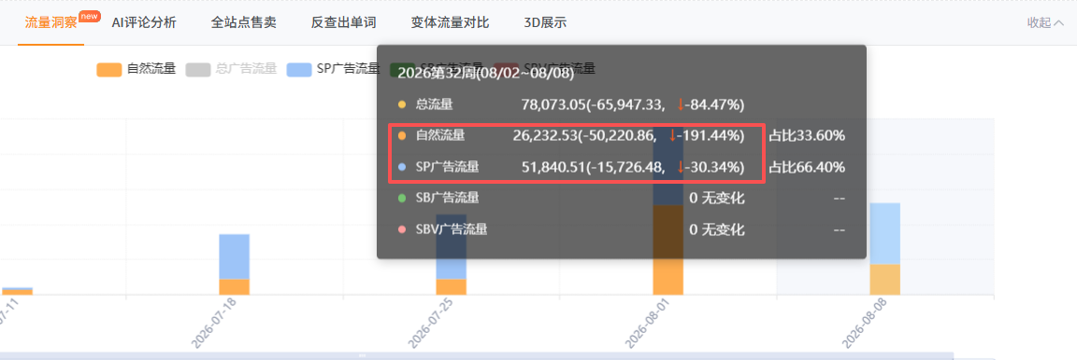1077x360 pixels.
Task: Switch to the 流量洞察 tab
Action: coord(50,22)
